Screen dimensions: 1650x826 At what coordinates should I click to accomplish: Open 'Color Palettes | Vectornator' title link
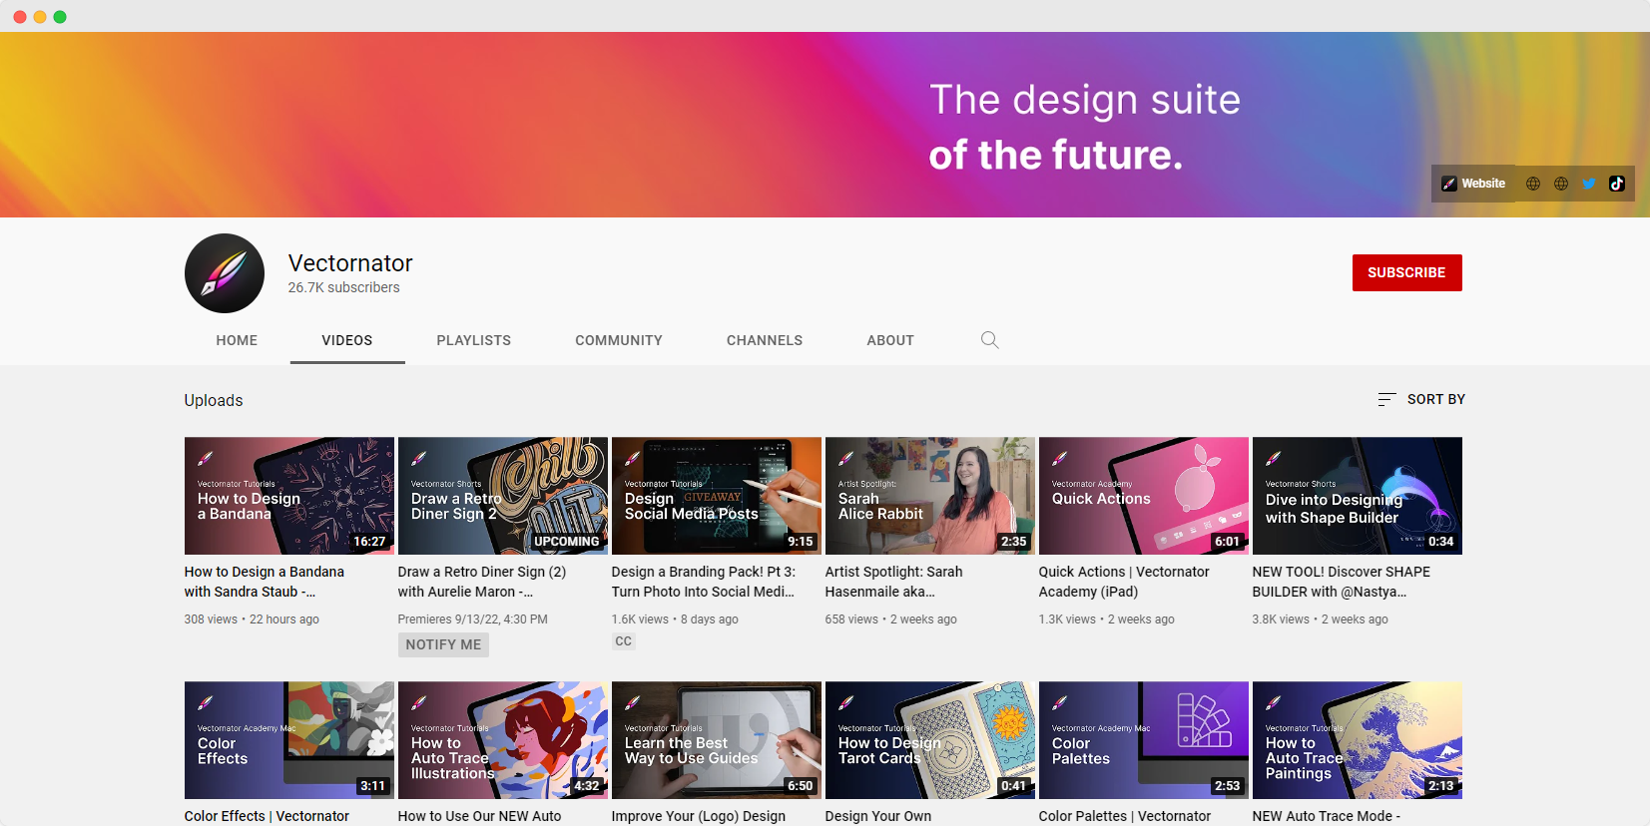[x=1125, y=816]
